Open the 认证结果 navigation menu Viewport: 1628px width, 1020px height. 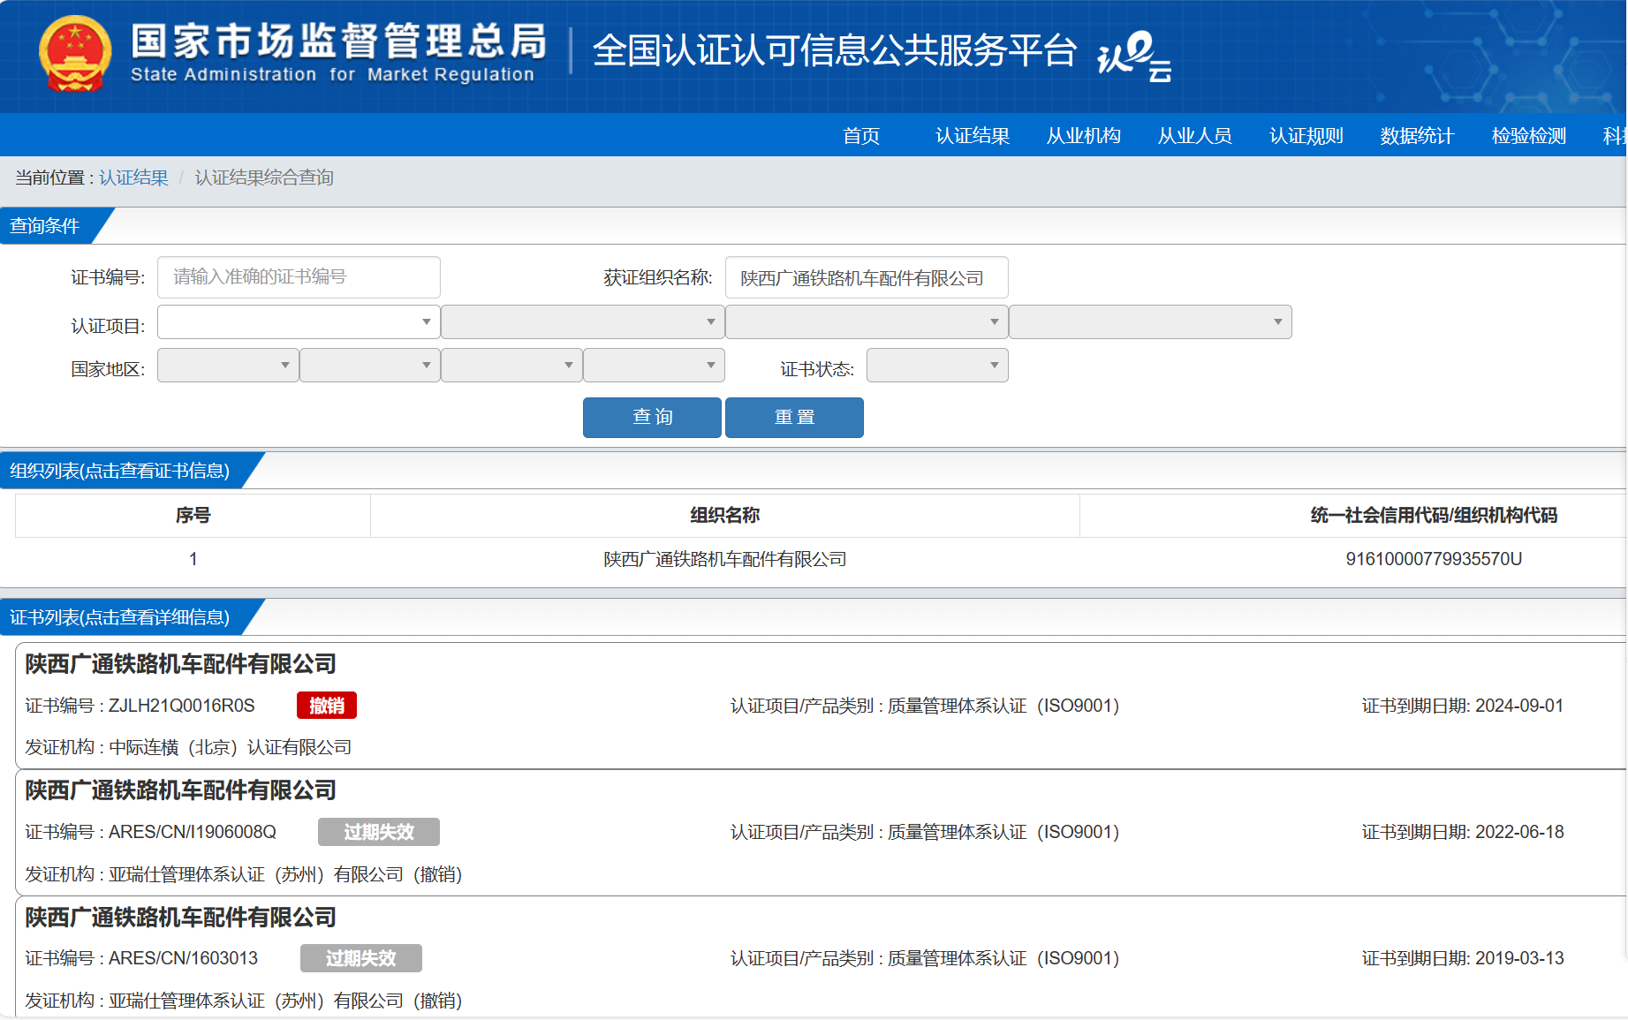[x=973, y=135]
